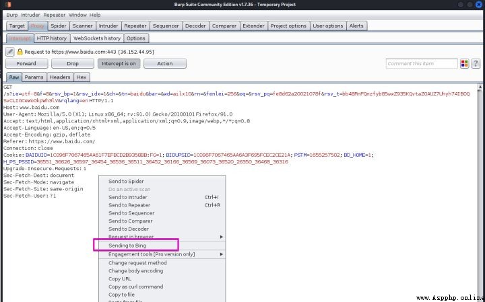Viewport: 485px width, 302px height.
Task: Open the User options tab
Action: (328, 26)
